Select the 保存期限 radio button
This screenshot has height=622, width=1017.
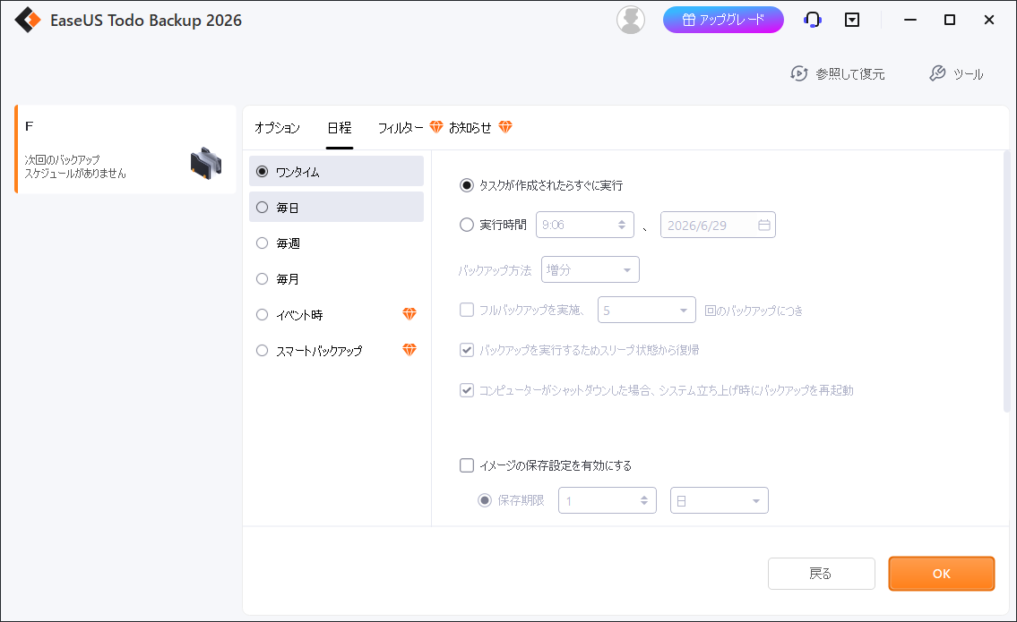(x=485, y=500)
